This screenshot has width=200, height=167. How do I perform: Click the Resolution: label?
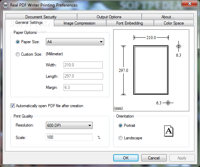25,125
